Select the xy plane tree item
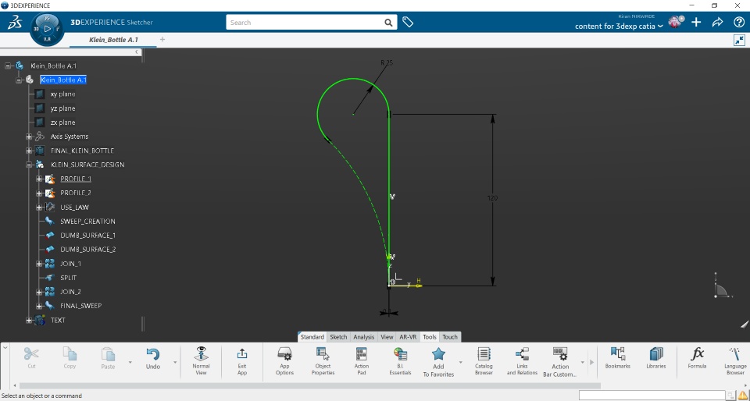This screenshot has width=750, height=401. click(62, 94)
